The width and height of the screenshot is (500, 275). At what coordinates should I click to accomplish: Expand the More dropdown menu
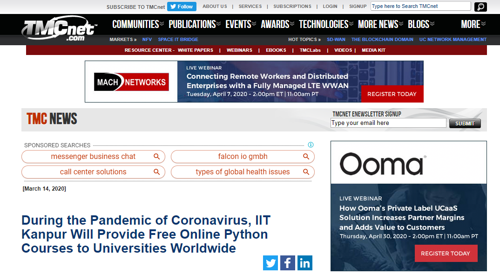pos(473,24)
